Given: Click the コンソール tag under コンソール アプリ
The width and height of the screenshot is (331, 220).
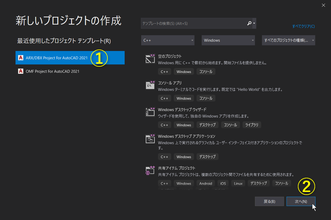Looking at the screenshot, I should [x=206, y=98].
